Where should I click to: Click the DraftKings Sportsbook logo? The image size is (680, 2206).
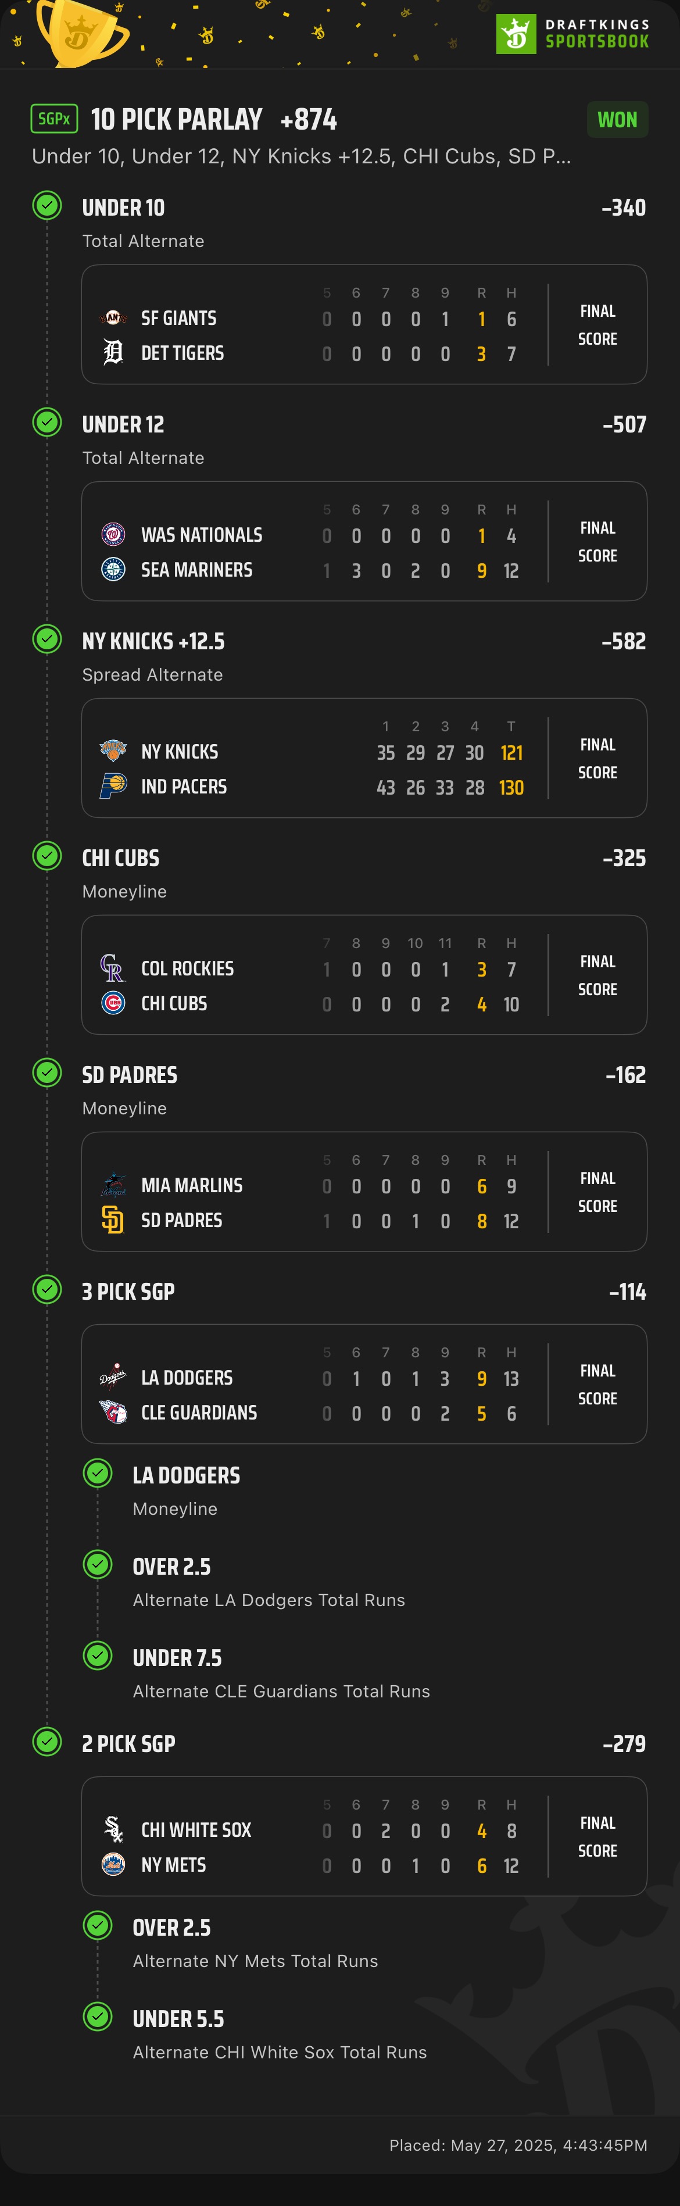572,33
